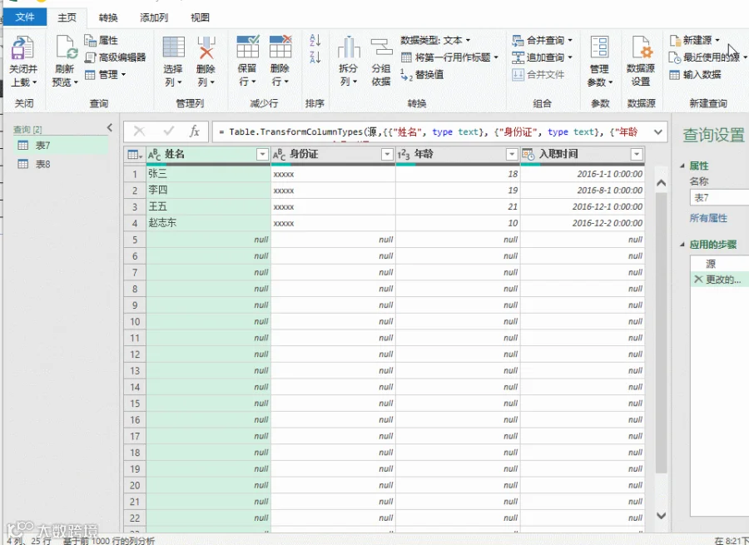
Task: Click the 输入数据 enter data button
Action: [695, 75]
